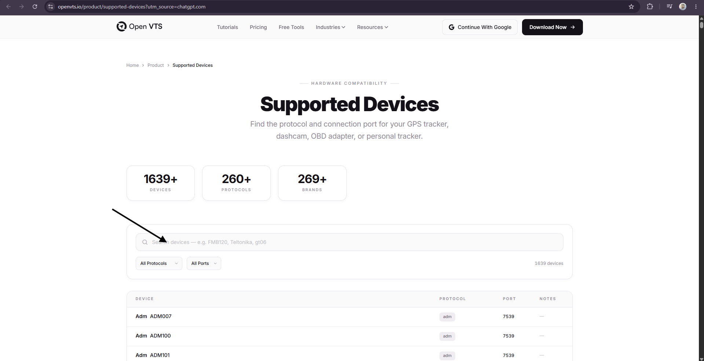The height and width of the screenshot is (361, 704).
Task: Go to Home breadcrumb link
Action: (132, 65)
